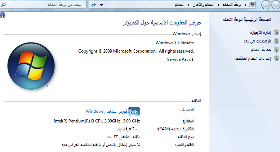280x152 pixels.
Task: Click the computer icon in the address bar
Action: point(252,5)
